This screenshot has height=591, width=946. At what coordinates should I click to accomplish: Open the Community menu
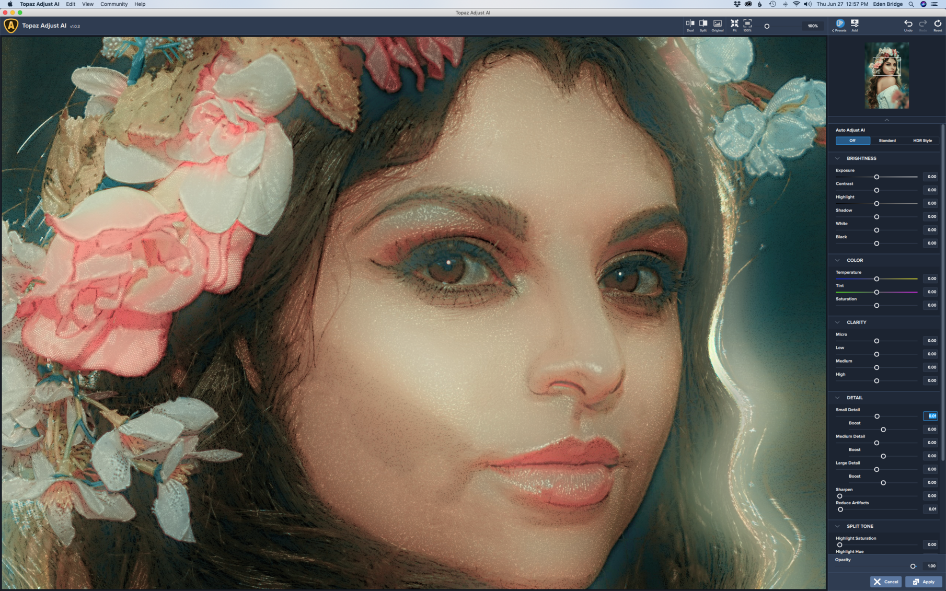(x=114, y=4)
